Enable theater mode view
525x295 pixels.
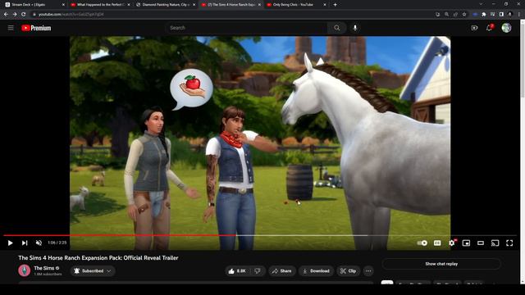tap(481, 243)
